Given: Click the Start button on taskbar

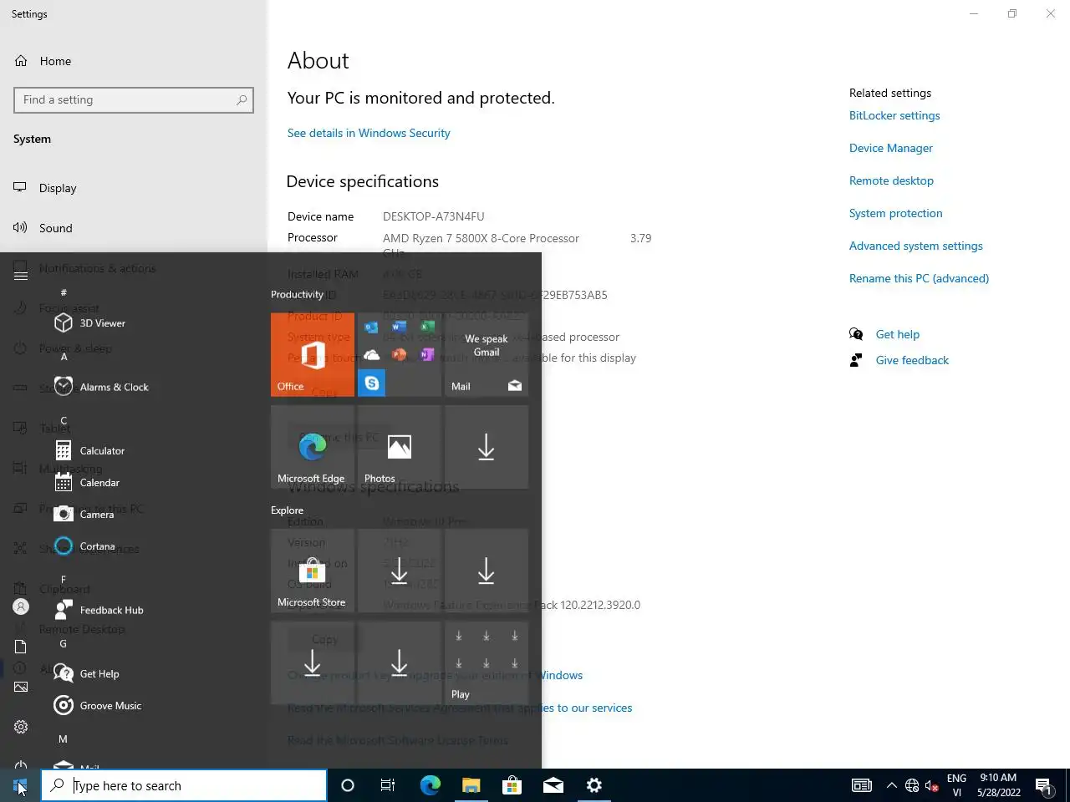Looking at the screenshot, I should (x=20, y=785).
